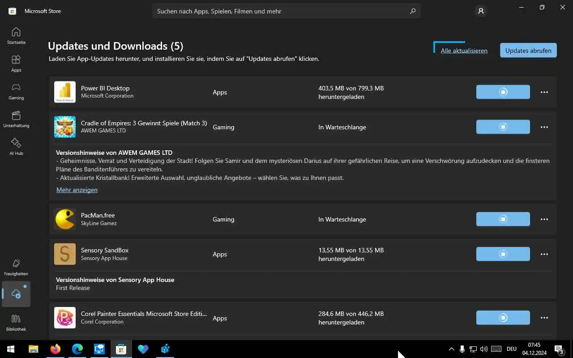Select the Sensory SandBox title
Viewport: 573px width, 358px height.
coord(105,250)
